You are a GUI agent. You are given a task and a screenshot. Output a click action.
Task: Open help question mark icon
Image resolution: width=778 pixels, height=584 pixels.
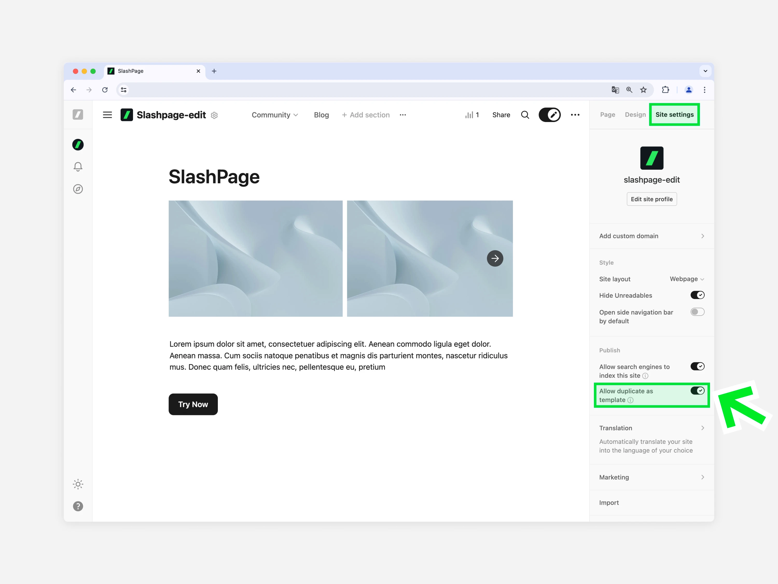click(78, 506)
